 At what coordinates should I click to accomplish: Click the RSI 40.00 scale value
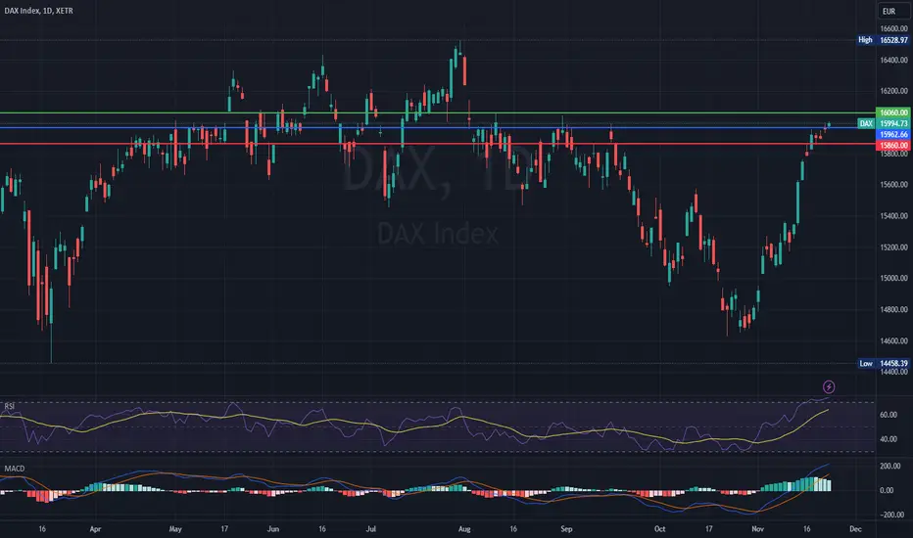pos(889,440)
